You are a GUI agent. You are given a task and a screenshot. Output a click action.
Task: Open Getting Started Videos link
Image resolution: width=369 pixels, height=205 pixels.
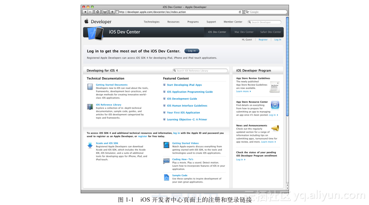[x=185, y=143]
